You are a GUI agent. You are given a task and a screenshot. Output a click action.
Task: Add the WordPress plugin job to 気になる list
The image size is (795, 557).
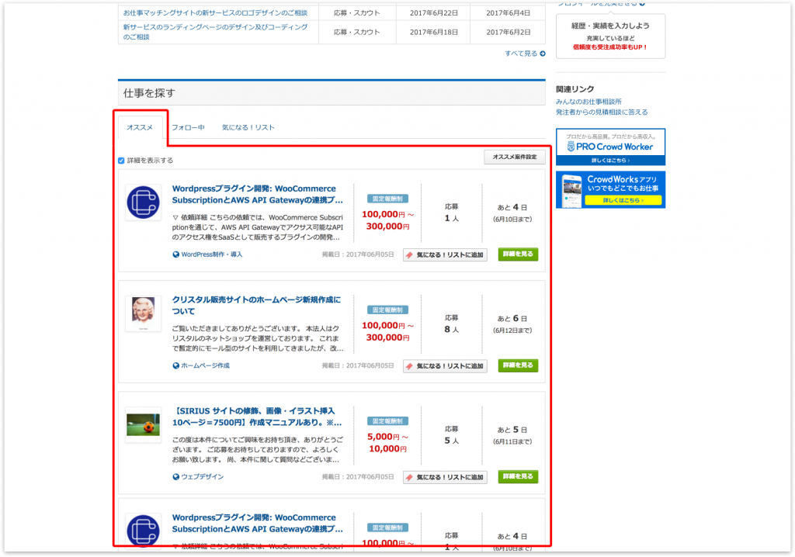[x=445, y=254]
